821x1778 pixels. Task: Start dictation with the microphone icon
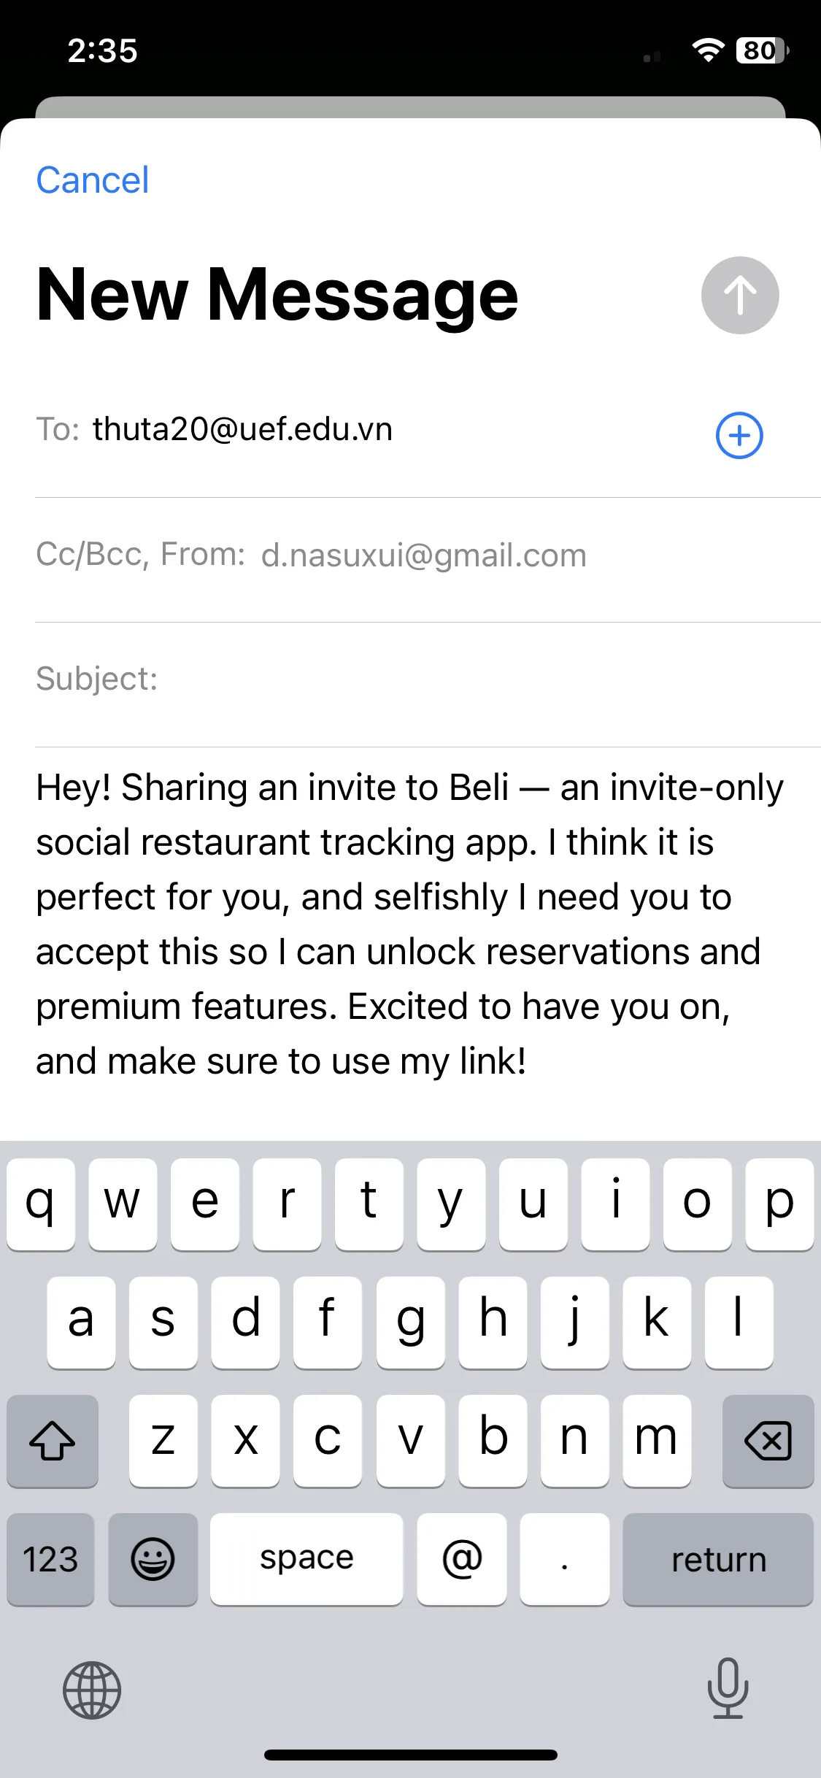point(728,1688)
